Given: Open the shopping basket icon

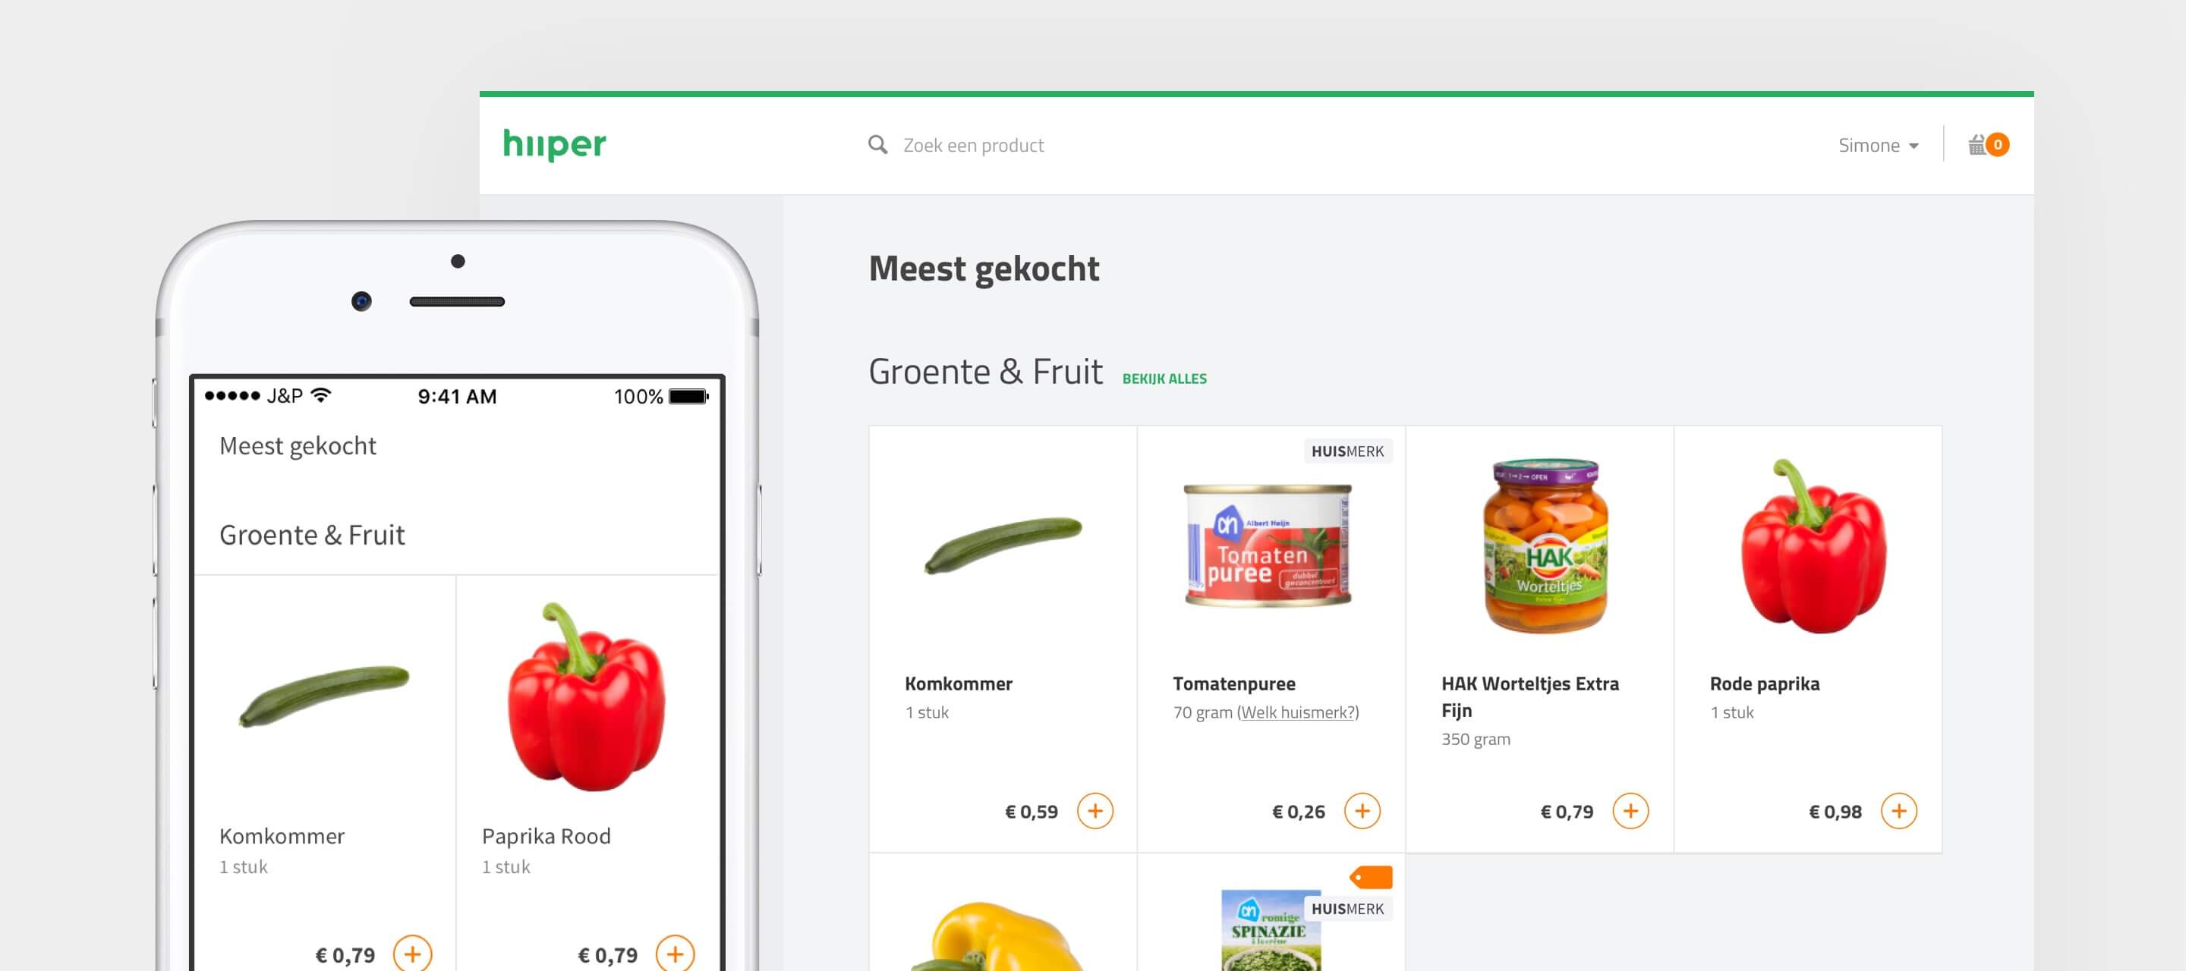Looking at the screenshot, I should coord(1987,144).
